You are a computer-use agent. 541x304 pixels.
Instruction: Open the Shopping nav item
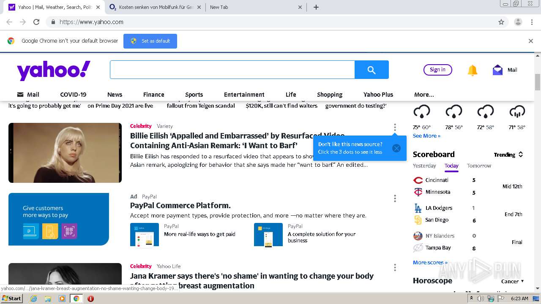click(330, 95)
